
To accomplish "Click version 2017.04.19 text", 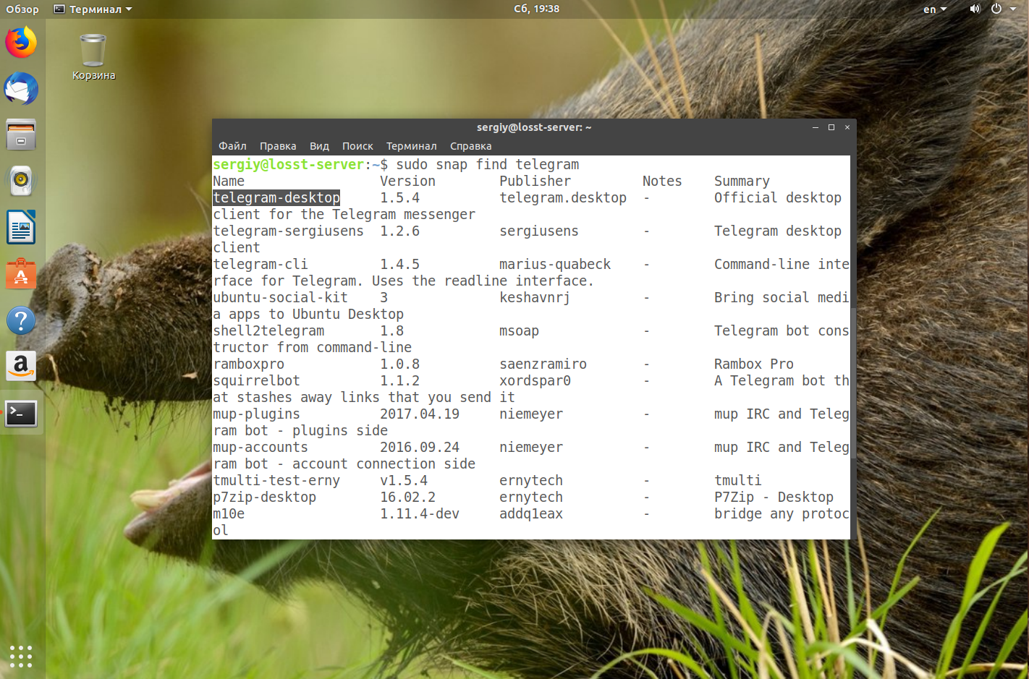I will [420, 414].
